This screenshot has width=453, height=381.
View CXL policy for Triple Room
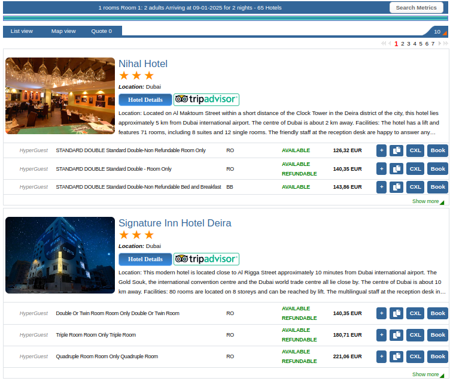415,335
